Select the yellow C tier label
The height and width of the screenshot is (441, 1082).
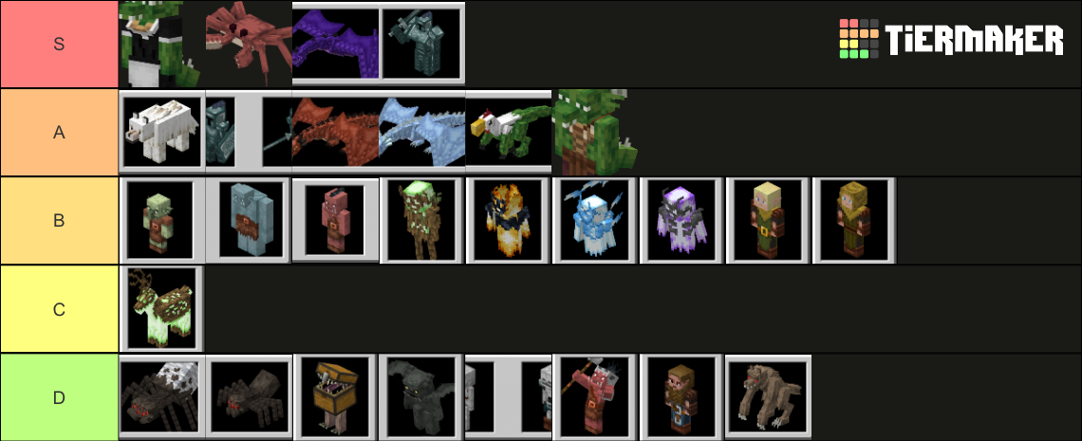point(60,309)
